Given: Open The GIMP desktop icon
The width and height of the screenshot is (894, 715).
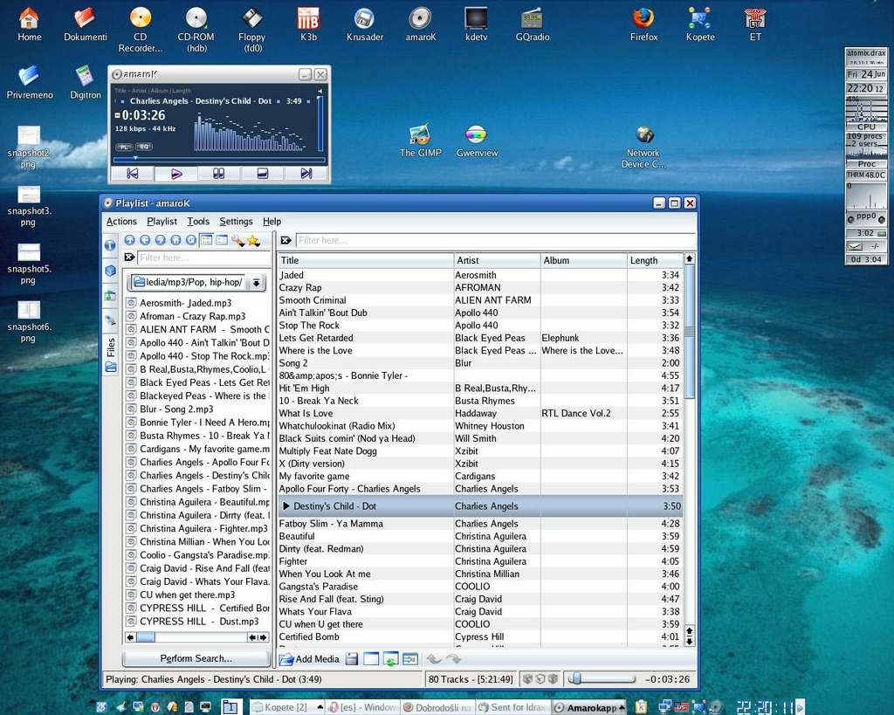Looking at the screenshot, I should 420,141.
